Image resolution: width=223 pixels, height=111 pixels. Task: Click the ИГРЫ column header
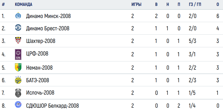[x=136, y=4]
